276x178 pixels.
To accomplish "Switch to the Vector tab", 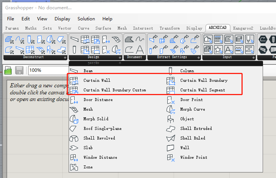I will (x=65, y=28).
